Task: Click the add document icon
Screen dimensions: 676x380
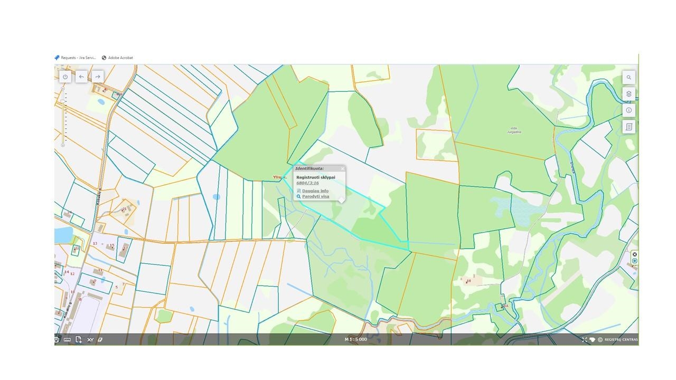Action: tap(78, 339)
